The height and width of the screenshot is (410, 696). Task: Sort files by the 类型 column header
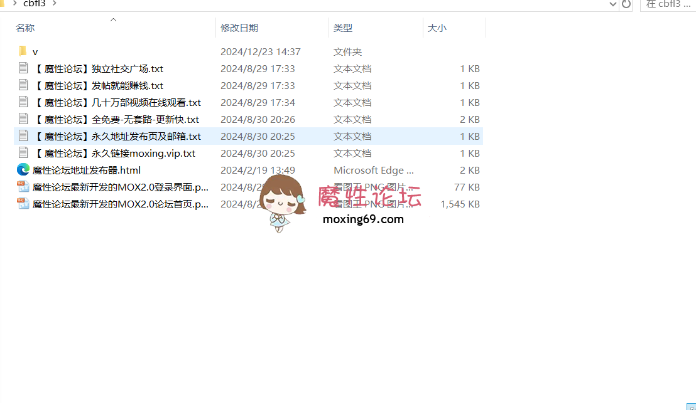[343, 28]
